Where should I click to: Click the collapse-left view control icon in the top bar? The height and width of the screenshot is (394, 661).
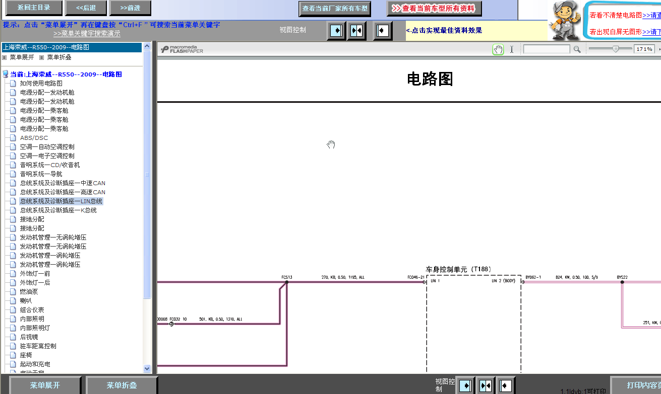pyautogui.click(x=383, y=31)
